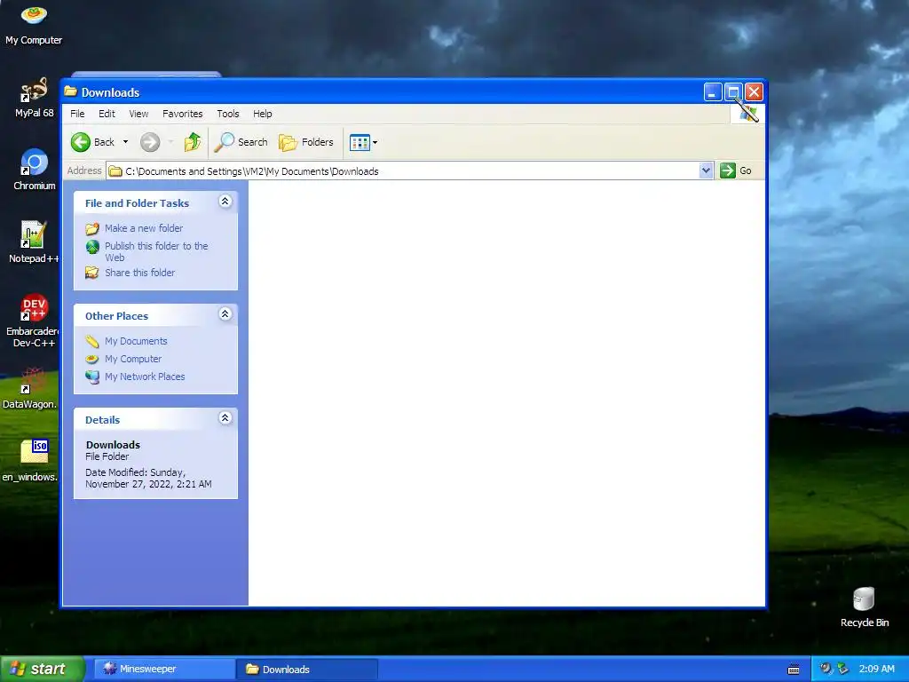Click the address bar path field
The width and height of the screenshot is (909, 682).
click(403, 171)
